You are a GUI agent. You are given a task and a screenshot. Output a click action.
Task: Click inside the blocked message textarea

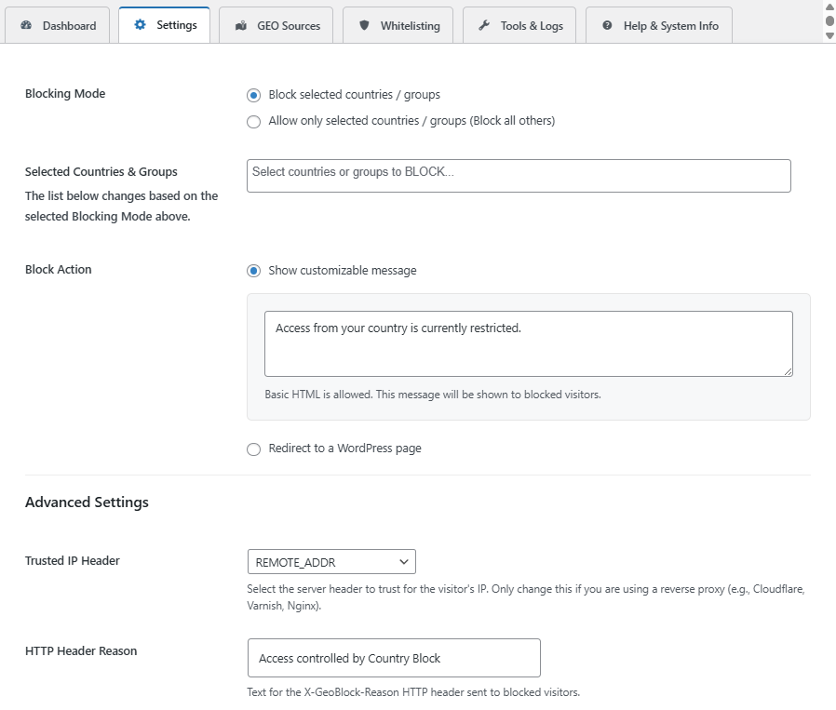click(x=527, y=343)
